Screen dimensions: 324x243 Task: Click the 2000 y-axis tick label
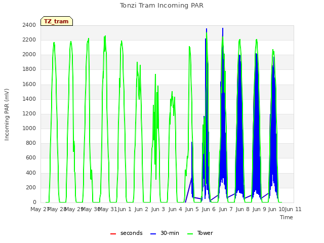click(29, 55)
